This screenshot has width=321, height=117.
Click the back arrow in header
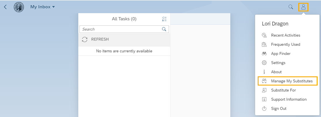tap(5, 7)
